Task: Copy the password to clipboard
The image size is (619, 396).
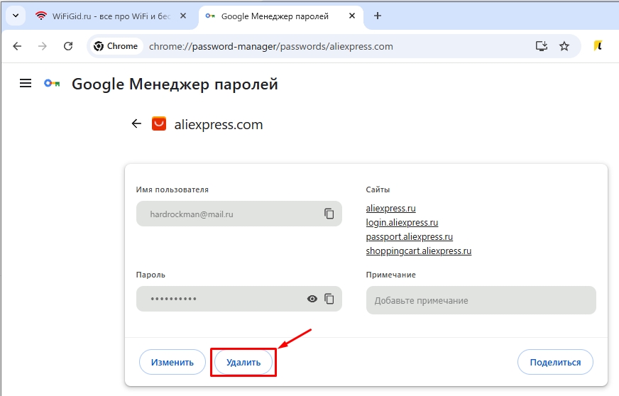Action: tap(329, 299)
